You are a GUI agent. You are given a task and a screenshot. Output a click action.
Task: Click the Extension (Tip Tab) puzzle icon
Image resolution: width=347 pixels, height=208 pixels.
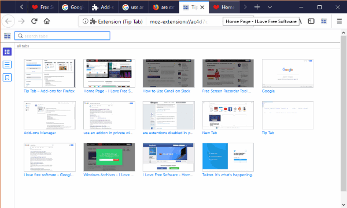click(x=93, y=21)
